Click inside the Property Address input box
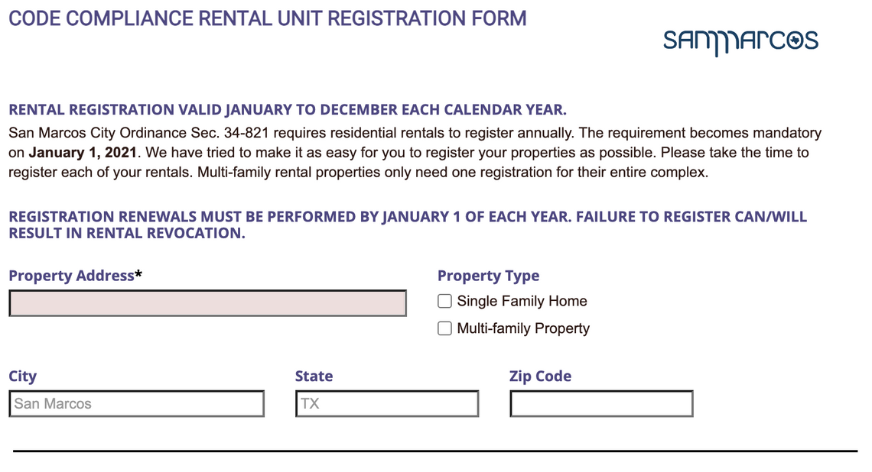This screenshot has height=472, width=872. pyautogui.click(x=207, y=303)
